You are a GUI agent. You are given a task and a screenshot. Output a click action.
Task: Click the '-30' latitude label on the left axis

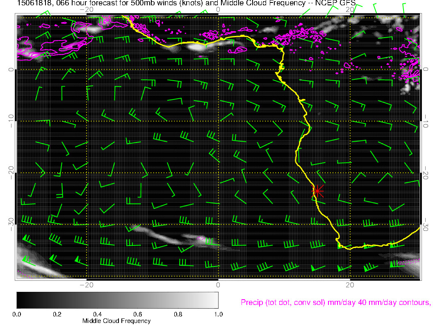11,224
